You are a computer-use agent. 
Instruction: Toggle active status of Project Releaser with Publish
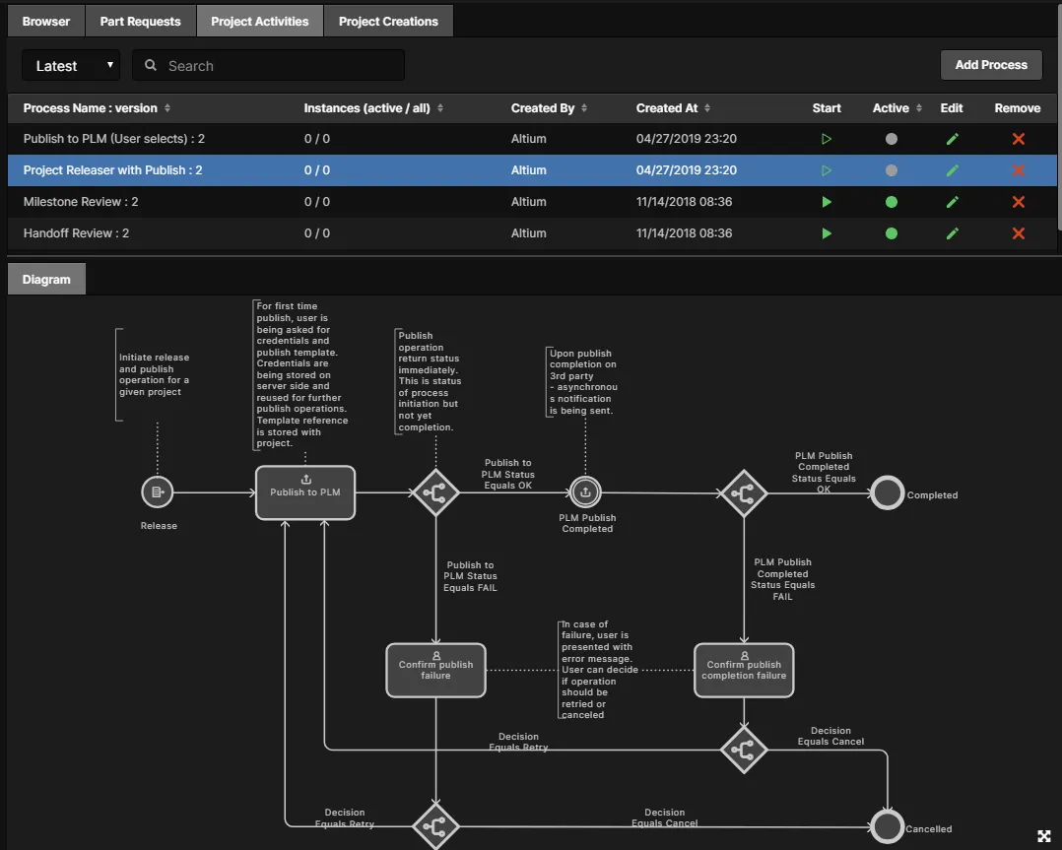(892, 170)
